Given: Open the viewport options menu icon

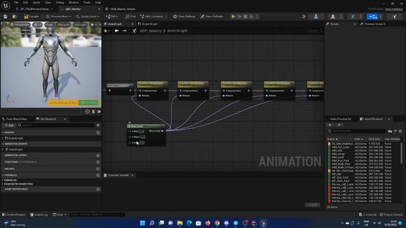Looking at the screenshot, I should coord(4,25).
